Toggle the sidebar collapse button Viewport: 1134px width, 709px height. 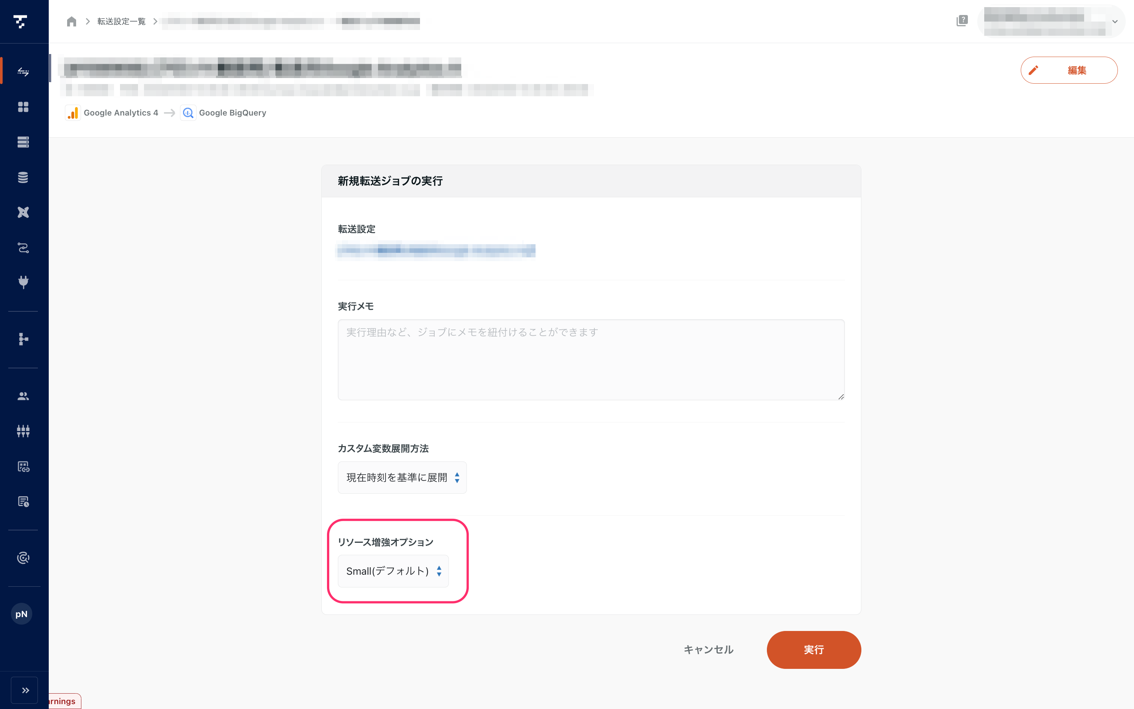(x=24, y=689)
